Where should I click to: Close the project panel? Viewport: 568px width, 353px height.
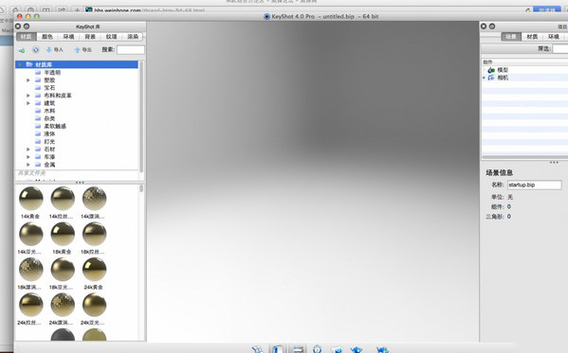coord(484,26)
